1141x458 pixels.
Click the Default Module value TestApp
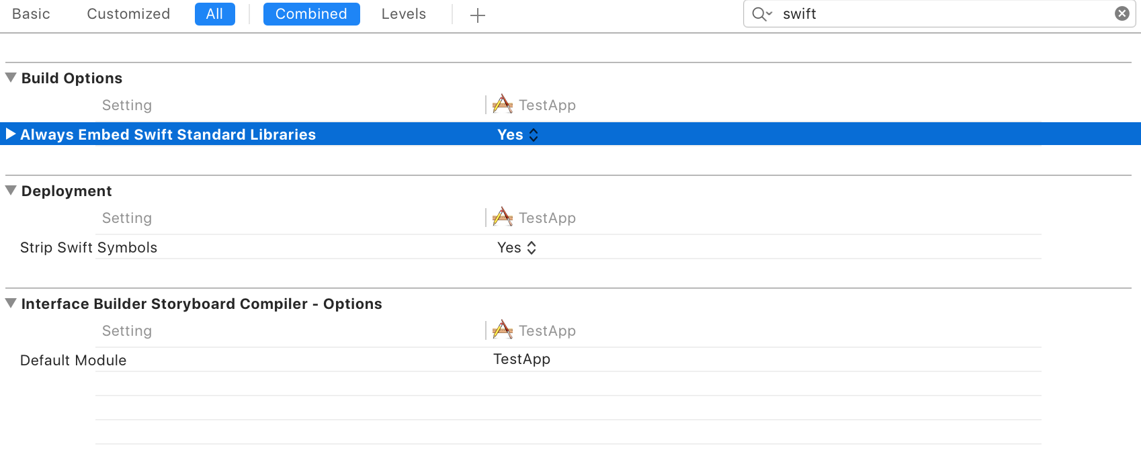(x=522, y=359)
